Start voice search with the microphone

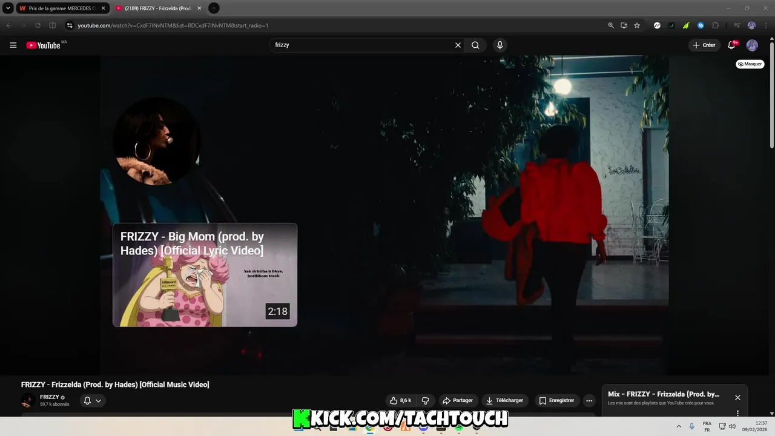500,45
